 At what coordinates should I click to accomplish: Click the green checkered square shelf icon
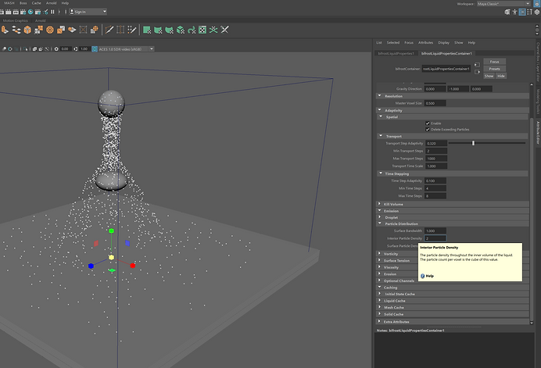[x=202, y=30]
